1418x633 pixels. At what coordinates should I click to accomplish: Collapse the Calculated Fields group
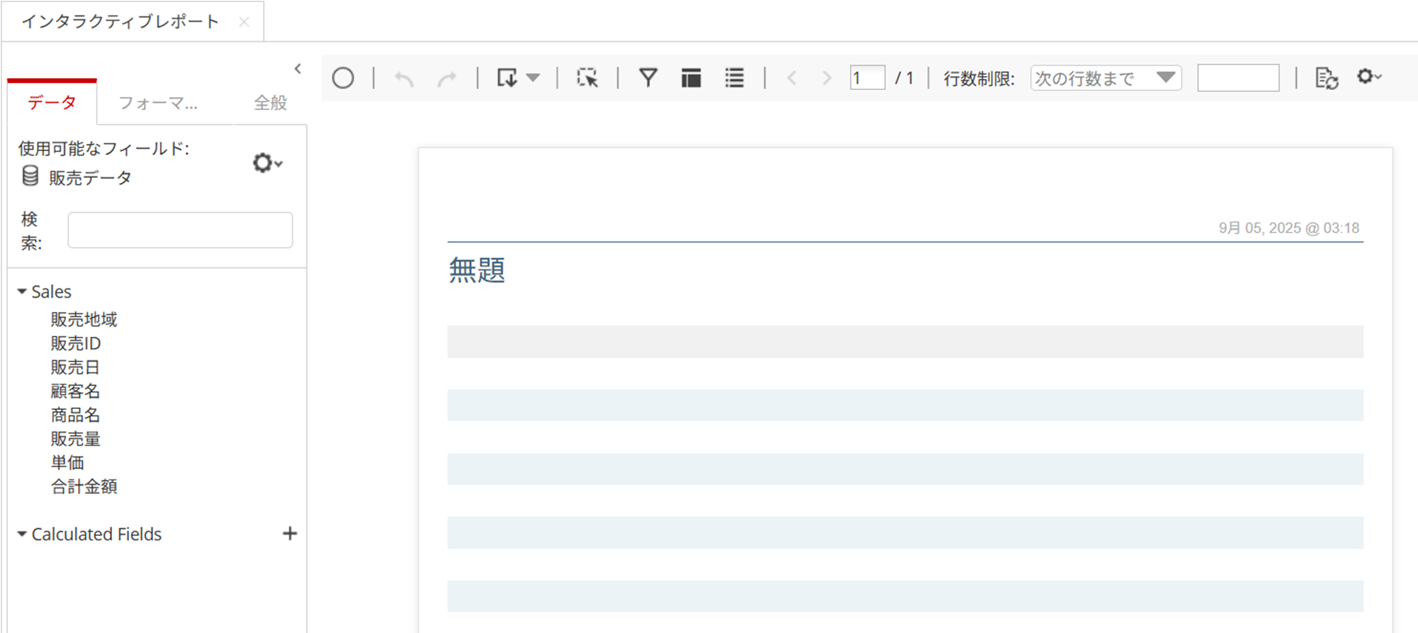click(22, 534)
